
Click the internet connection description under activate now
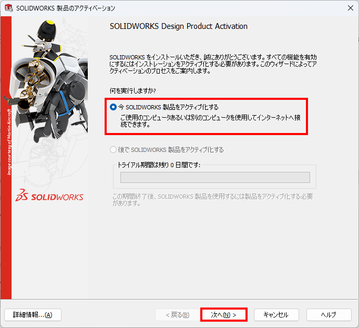pyautogui.click(x=210, y=121)
